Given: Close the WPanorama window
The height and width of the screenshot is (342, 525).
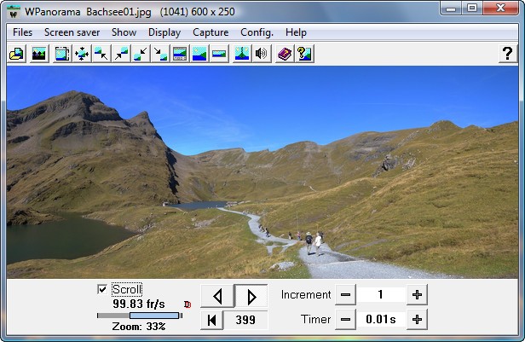Looking at the screenshot, I should click(x=500, y=8).
